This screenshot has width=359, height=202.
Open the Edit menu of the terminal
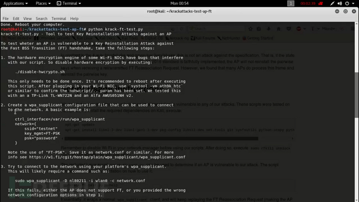[x=16, y=19]
